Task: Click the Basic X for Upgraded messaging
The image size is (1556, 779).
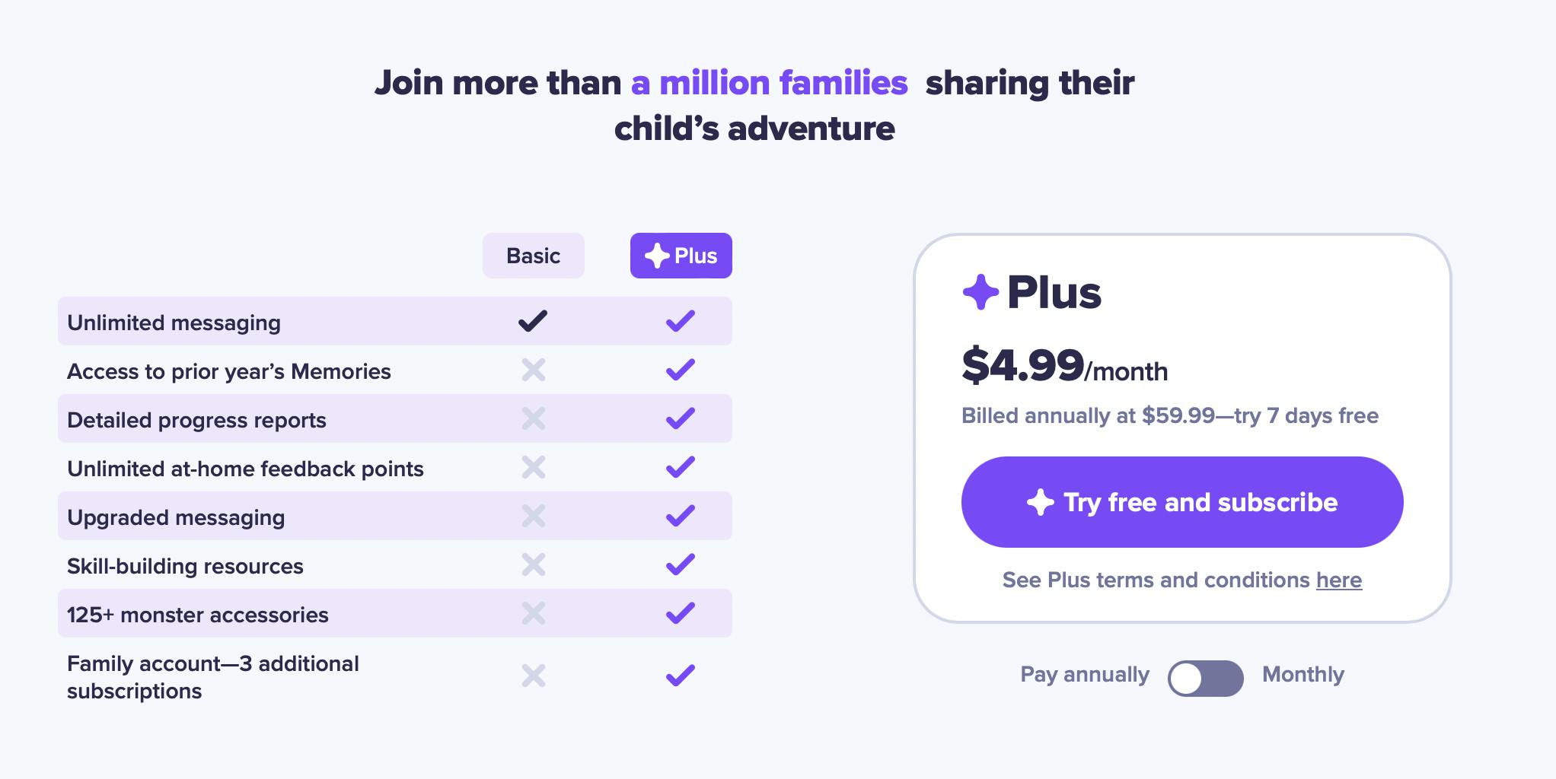Action: [x=533, y=517]
